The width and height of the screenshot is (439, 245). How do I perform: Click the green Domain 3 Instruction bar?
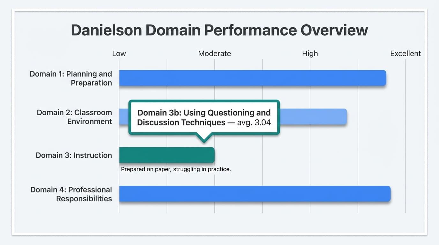click(x=167, y=155)
